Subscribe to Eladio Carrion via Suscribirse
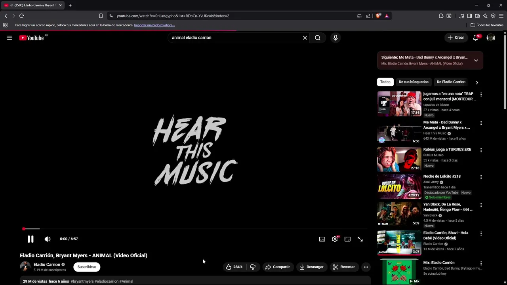The width and height of the screenshot is (507, 285). [87, 267]
